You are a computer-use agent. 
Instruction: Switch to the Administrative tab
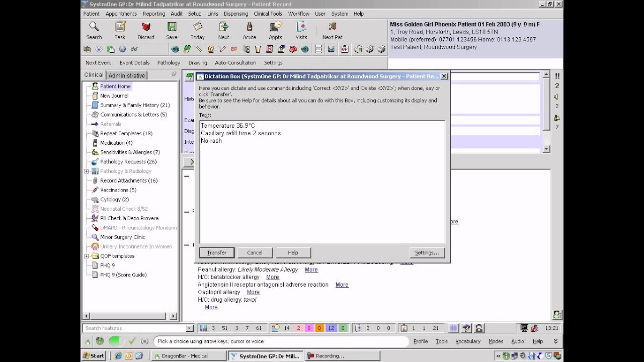point(127,75)
